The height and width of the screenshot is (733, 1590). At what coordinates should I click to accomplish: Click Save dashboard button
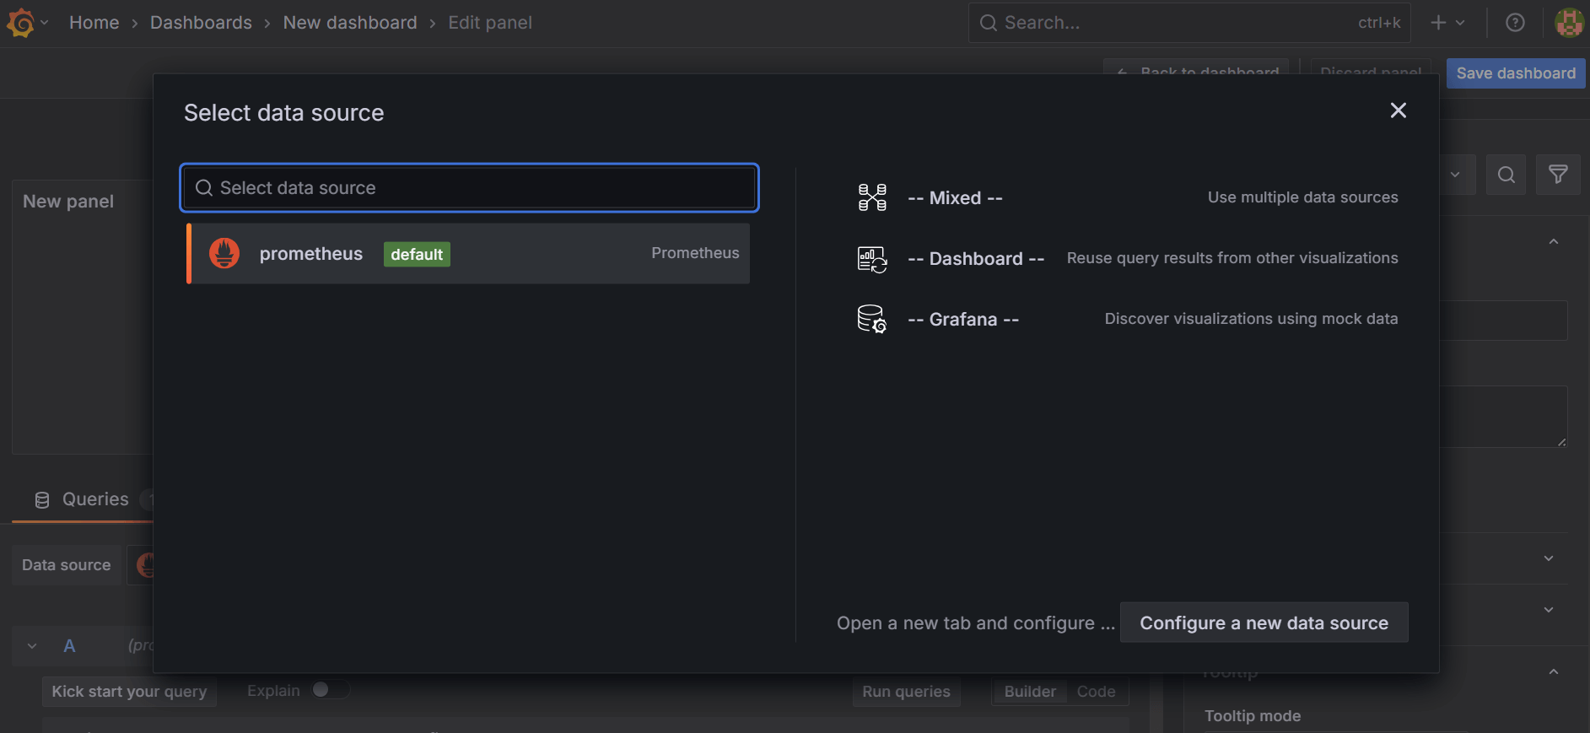1516,73
